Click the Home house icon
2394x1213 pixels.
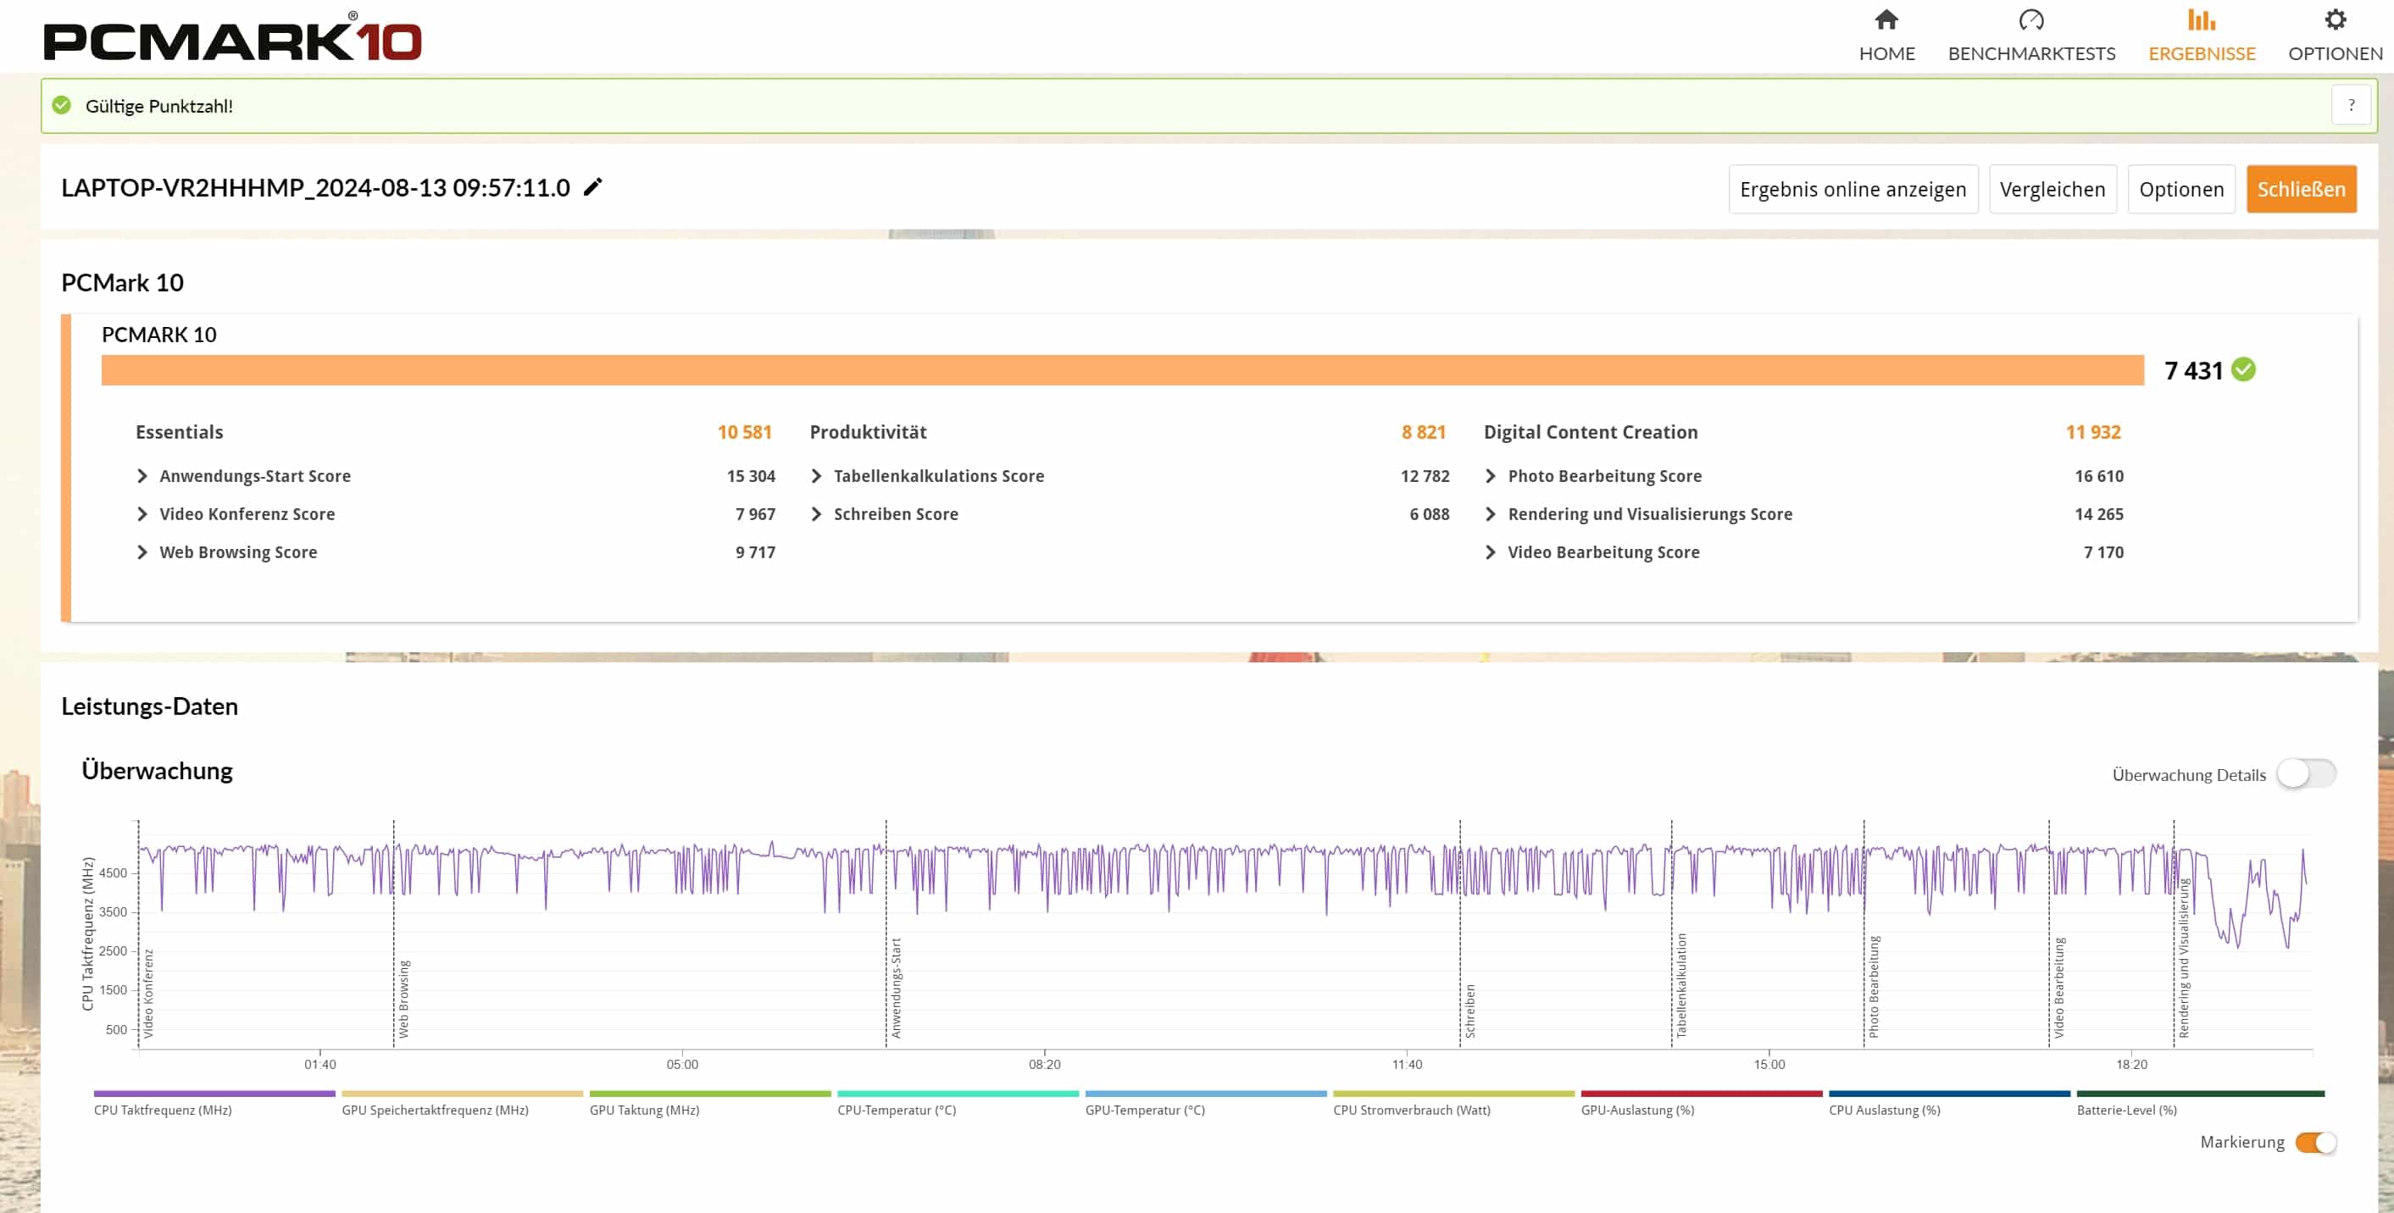1886,19
